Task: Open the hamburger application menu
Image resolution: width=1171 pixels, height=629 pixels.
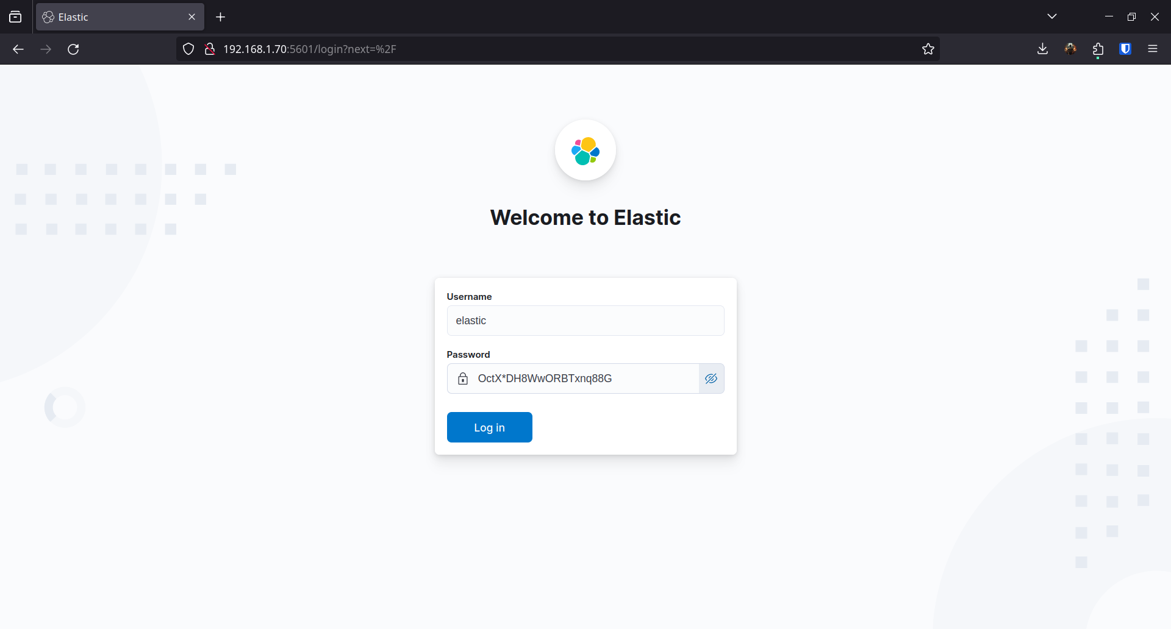Action: [x=1153, y=49]
